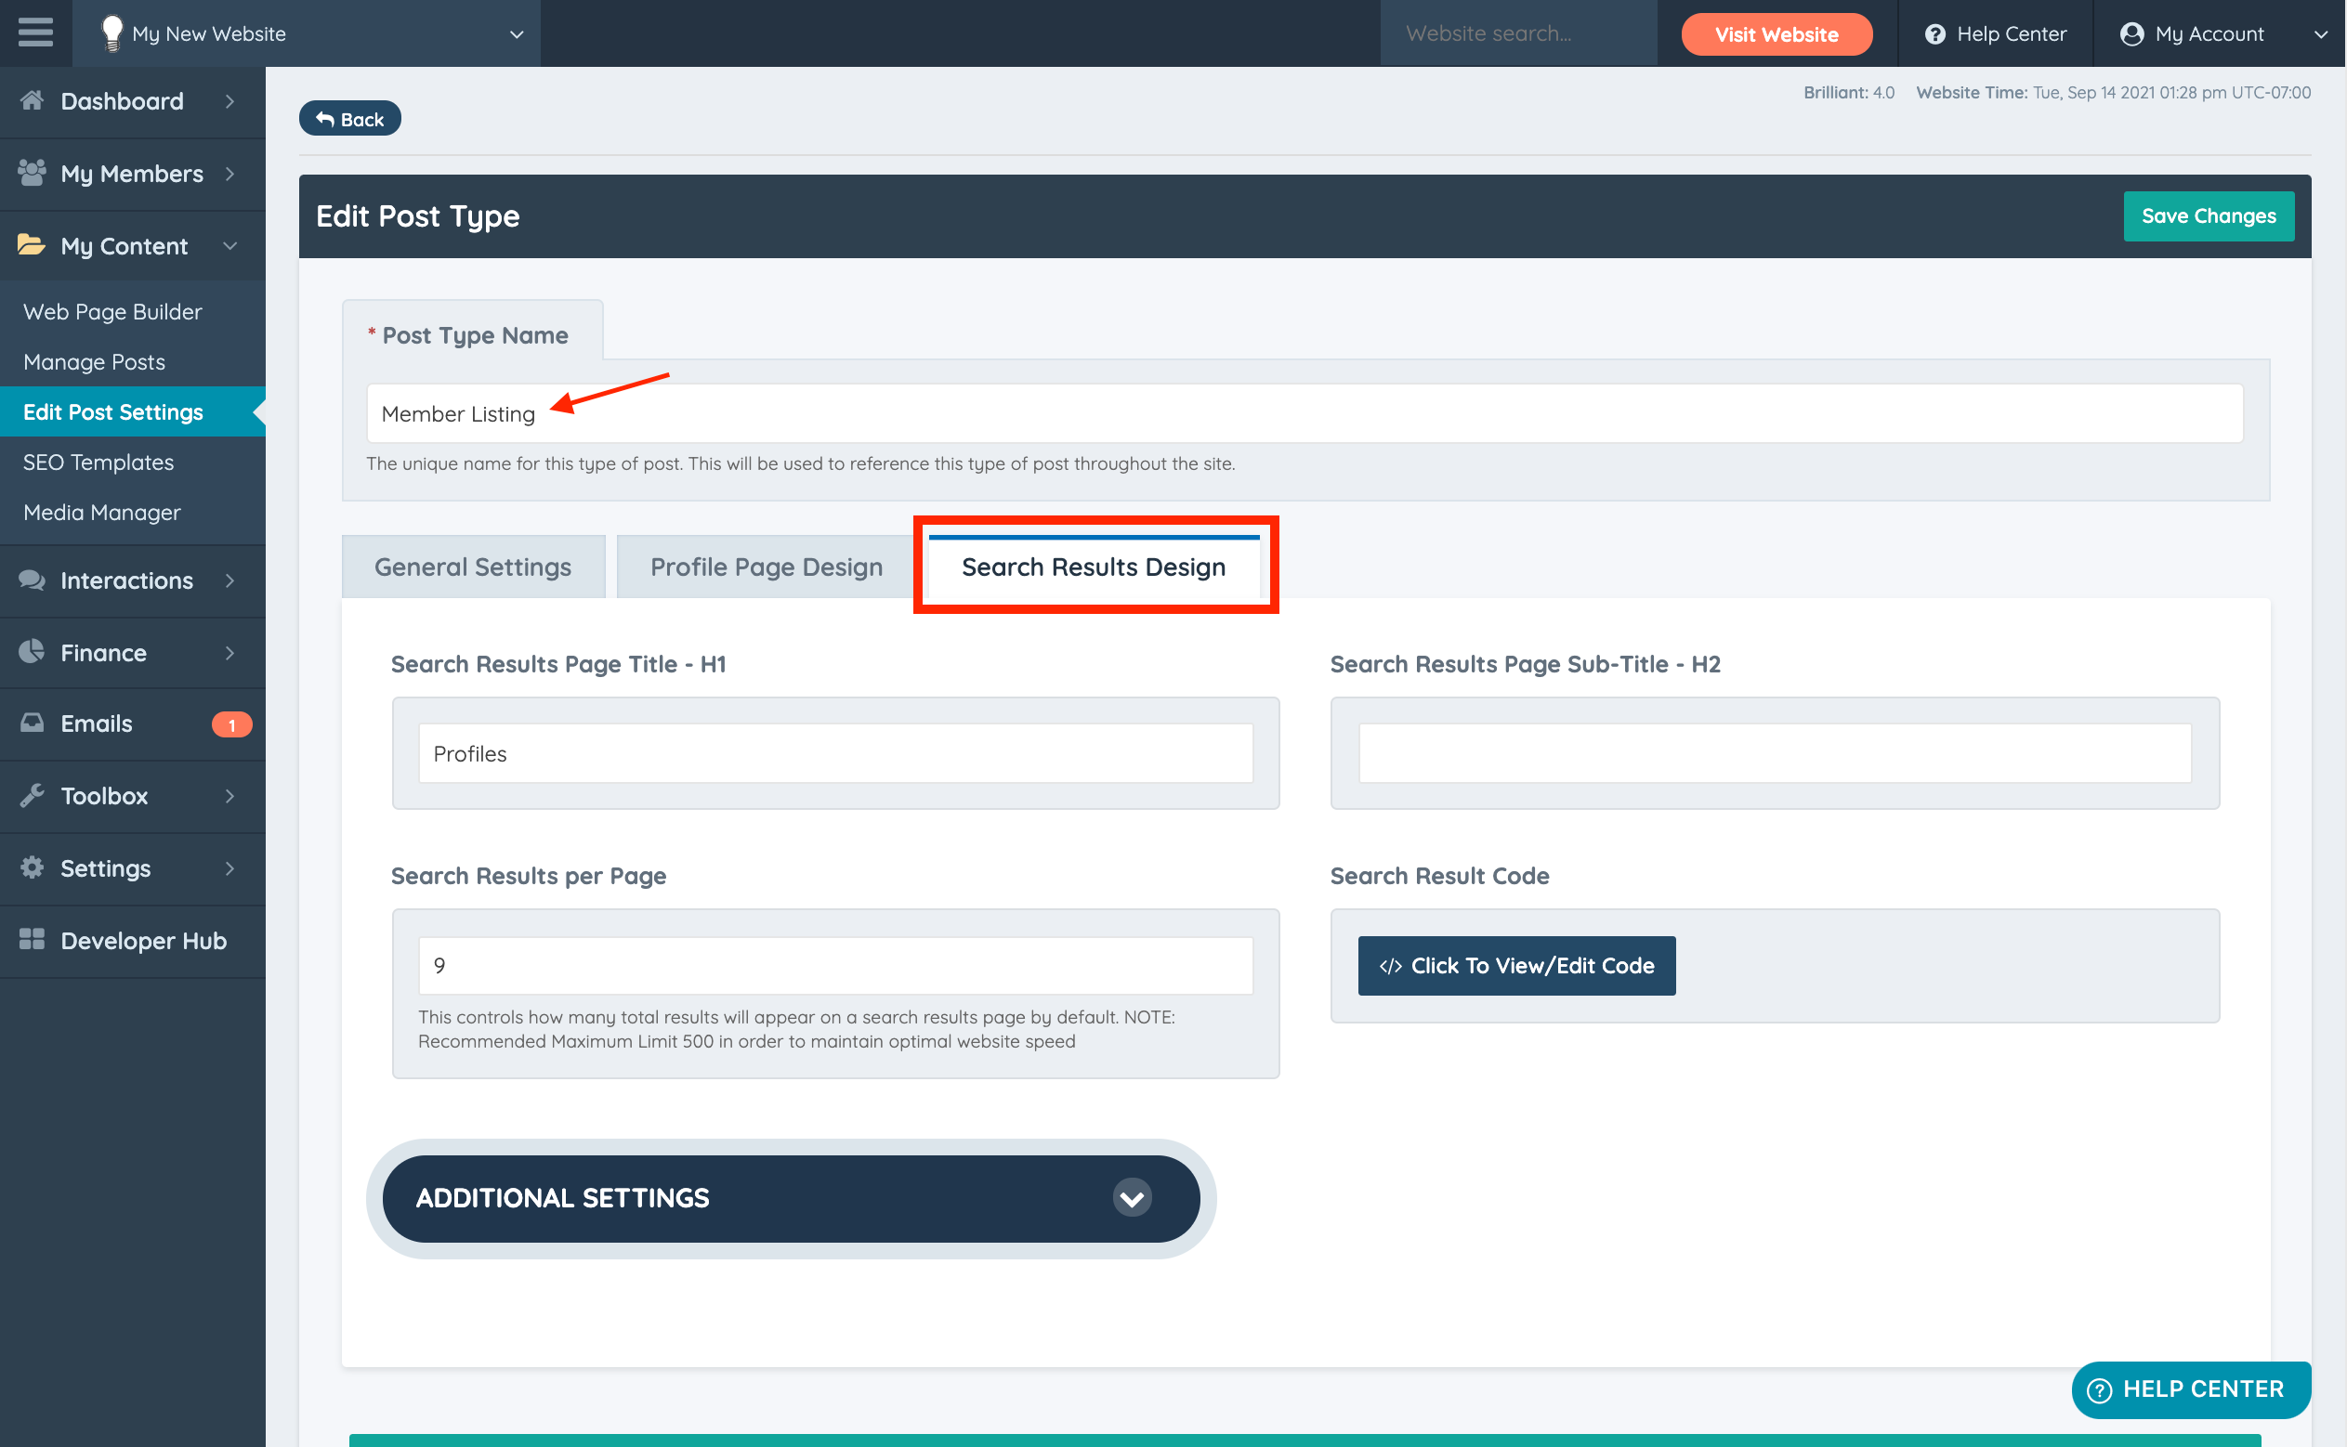Screen dimensions: 2347x1447
Task: Switch to the Profile Page Design tab
Action: pos(766,567)
